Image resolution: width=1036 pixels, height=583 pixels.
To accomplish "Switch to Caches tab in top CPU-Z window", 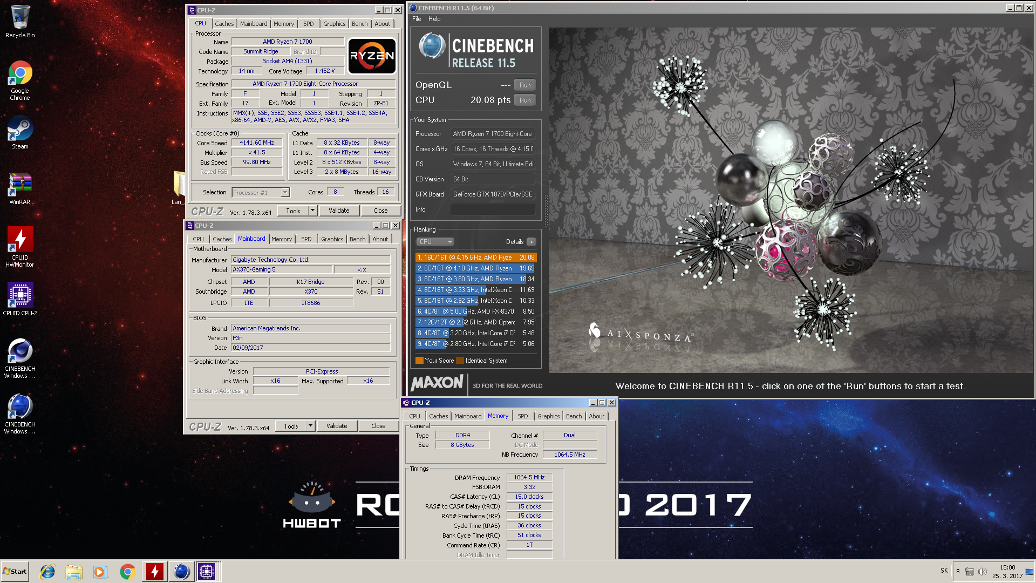I will (x=224, y=24).
